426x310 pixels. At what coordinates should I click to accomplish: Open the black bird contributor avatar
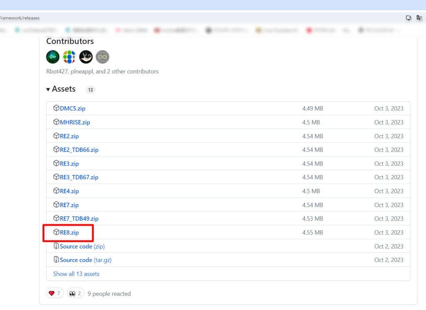(86, 57)
